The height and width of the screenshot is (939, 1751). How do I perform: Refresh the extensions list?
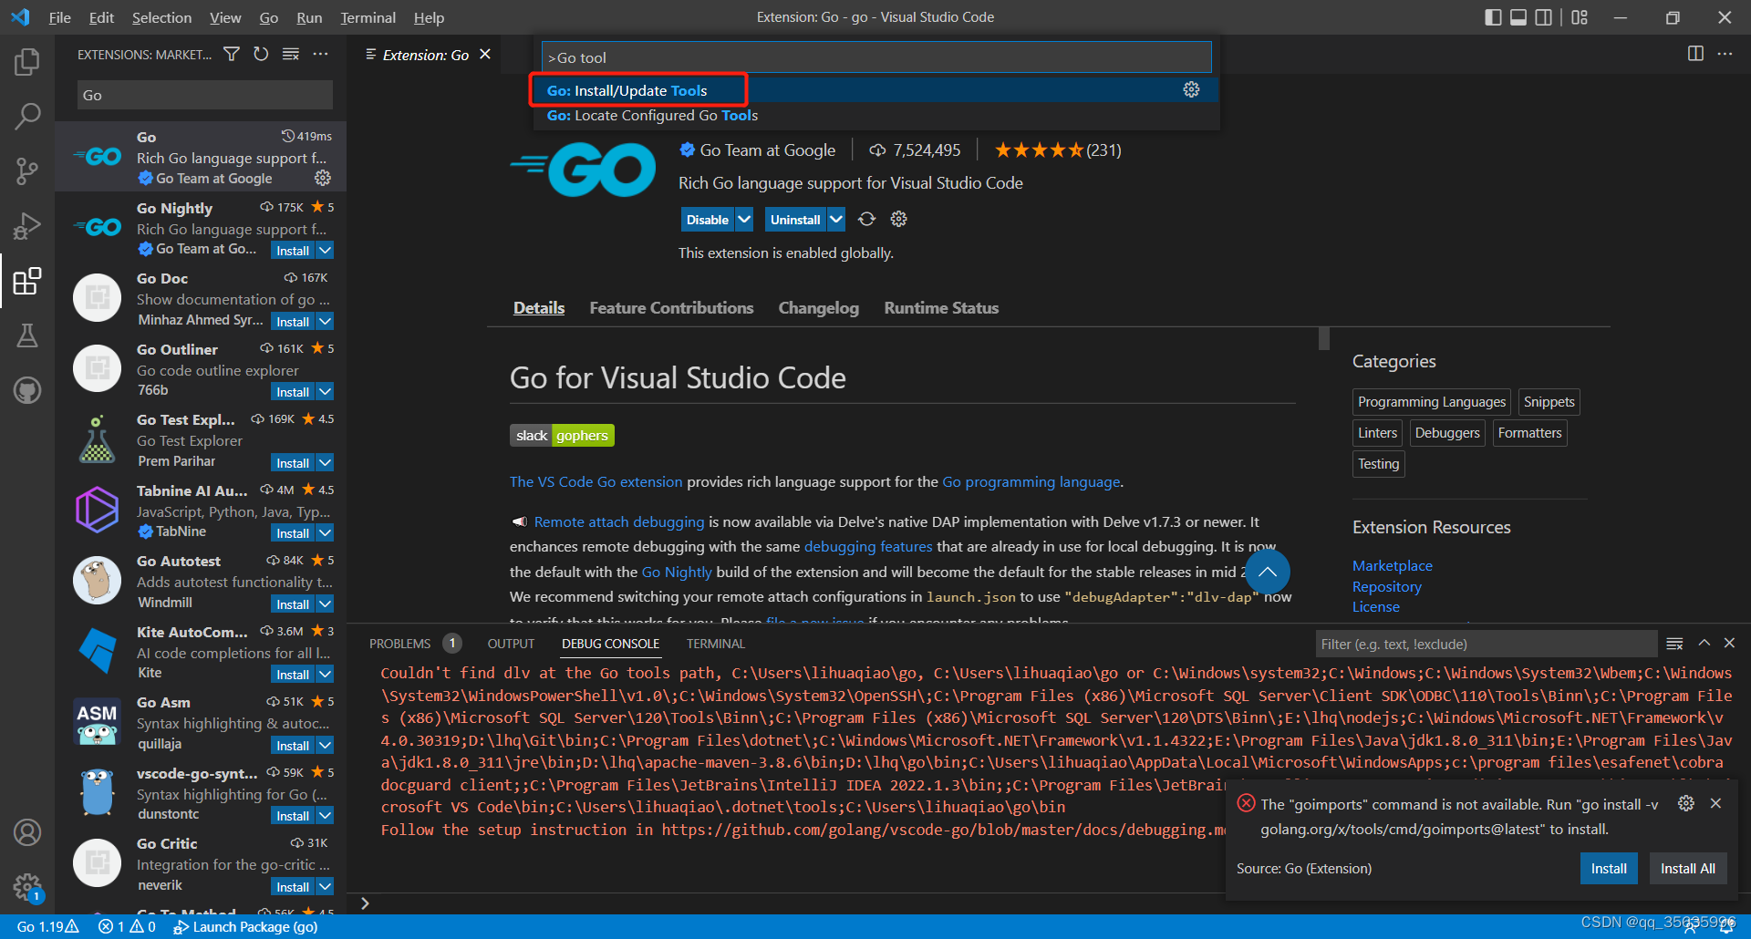click(261, 55)
